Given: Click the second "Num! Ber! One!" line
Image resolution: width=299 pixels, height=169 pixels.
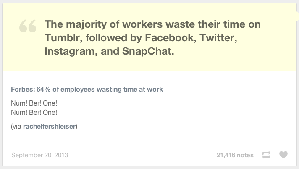Looking at the screenshot, I should 34,112.
